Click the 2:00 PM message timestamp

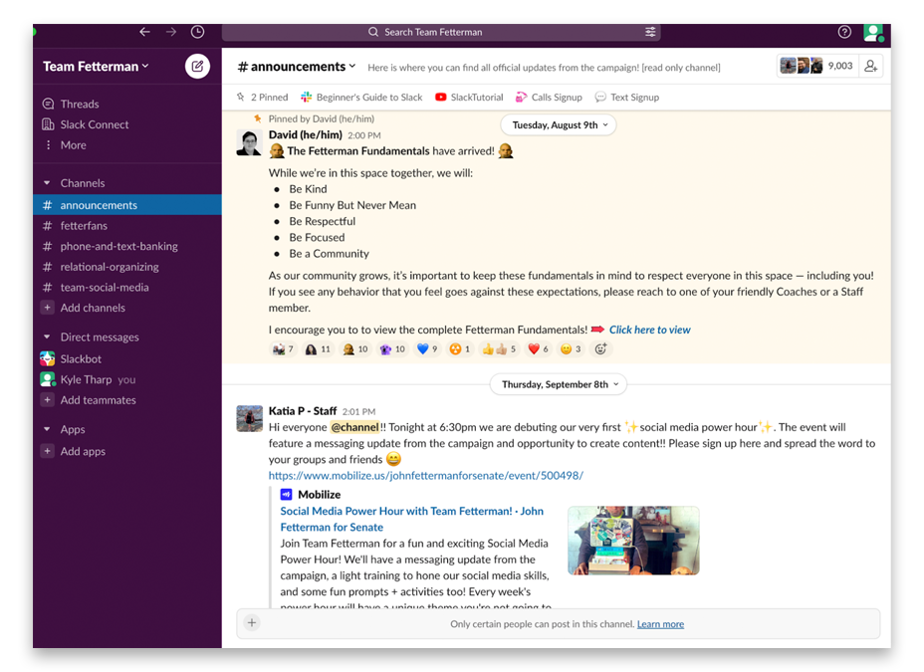pos(364,135)
